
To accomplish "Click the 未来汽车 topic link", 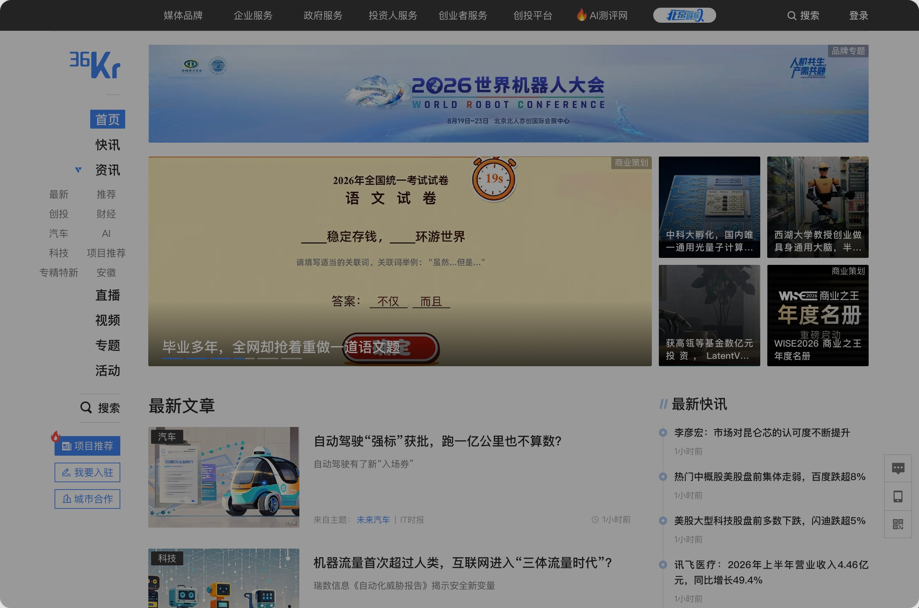I will 373,520.
